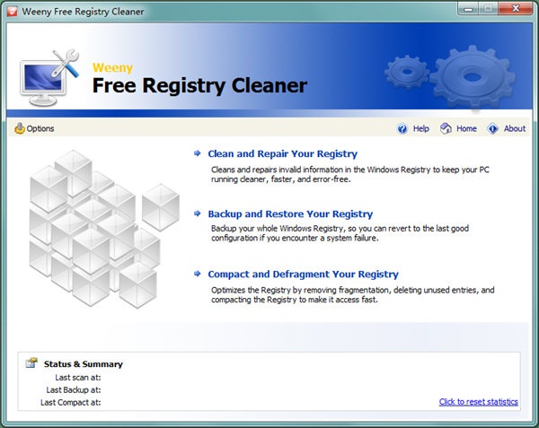Viewport: 539px width, 428px height.
Task: Click the Free Registry Cleaner banner title
Action: (x=199, y=85)
